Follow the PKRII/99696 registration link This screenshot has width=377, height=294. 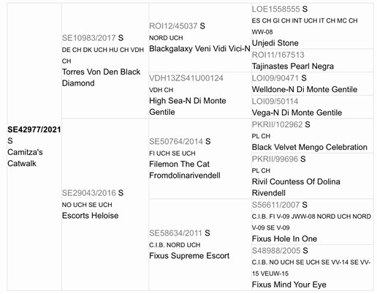click(x=275, y=159)
